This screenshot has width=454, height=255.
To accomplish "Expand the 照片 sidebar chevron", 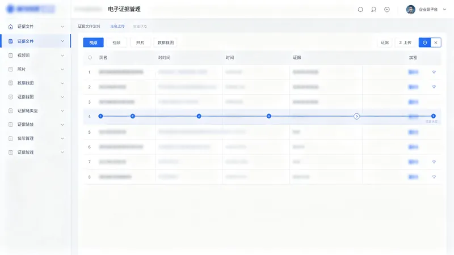I will click(x=62, y=69).
